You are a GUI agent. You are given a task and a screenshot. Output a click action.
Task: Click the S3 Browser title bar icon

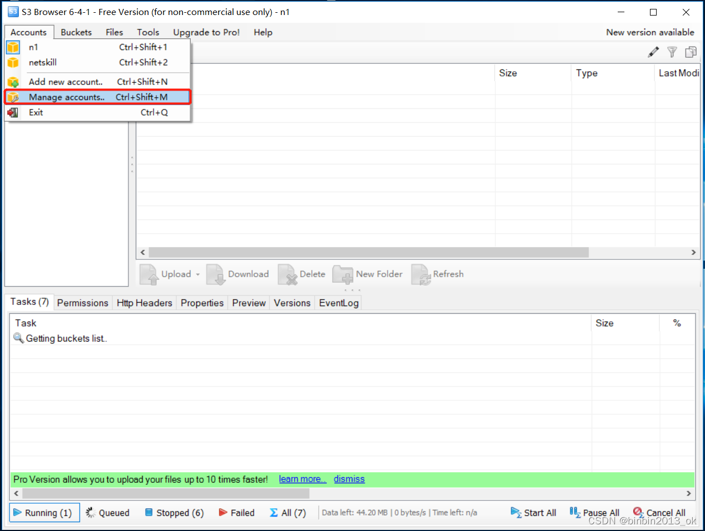[x=13, y=12]
